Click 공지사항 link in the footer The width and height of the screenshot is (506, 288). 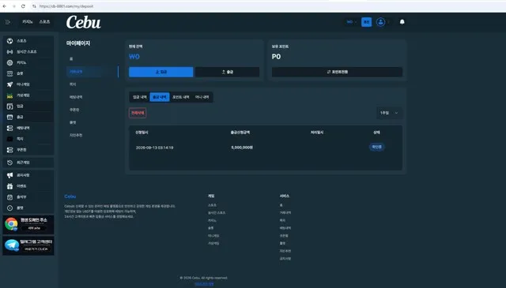coord(285,259)
